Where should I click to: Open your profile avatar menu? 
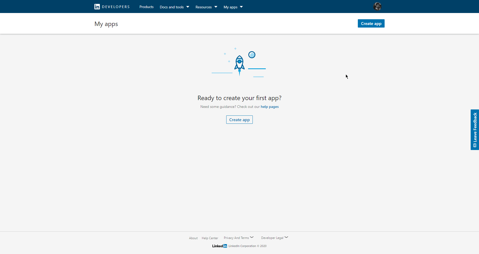pyautogui.click(x=377, y=6)
